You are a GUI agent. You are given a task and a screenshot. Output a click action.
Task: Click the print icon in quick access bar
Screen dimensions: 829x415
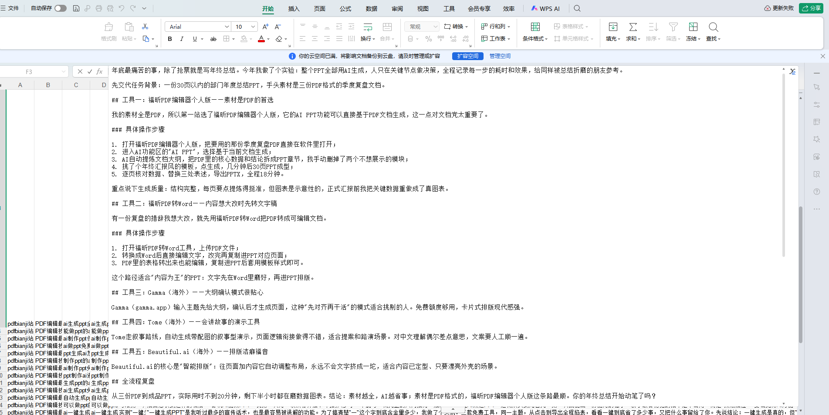99,8
